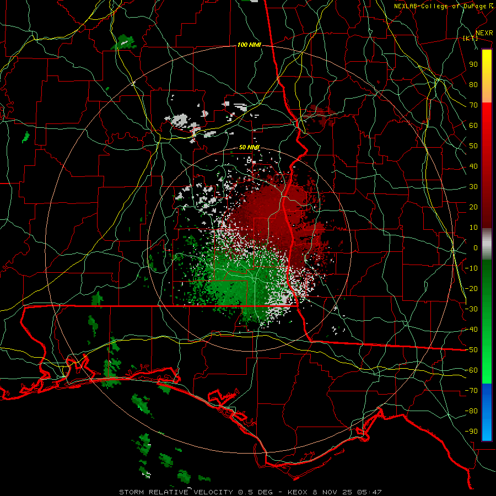Viewport: 496px width, 496px height.
Task: Select the 100 NMI range ring label
Action: point(249,45)
